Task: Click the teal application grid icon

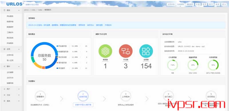Action: coord(146,51)
